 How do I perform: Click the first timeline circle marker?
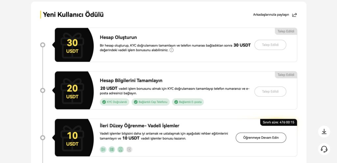pos(43,45)
